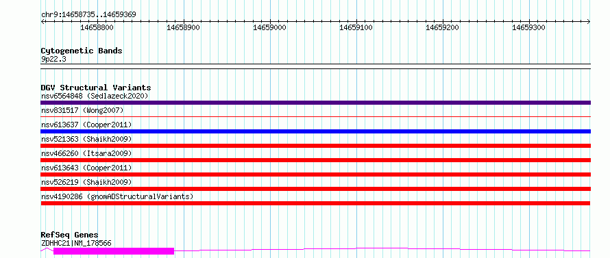610x258 pixels.
Task: Click the red nsv4190286 variant bar
Action: tap(315, 203)
